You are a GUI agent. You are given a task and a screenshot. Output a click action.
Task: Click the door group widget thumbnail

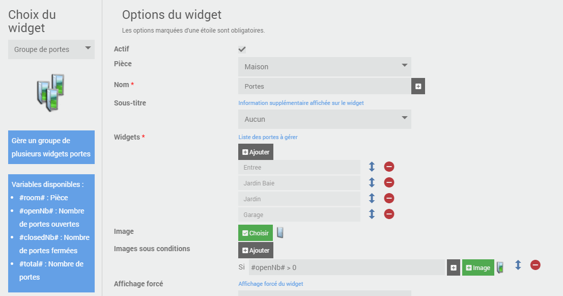tap(51, 92)
